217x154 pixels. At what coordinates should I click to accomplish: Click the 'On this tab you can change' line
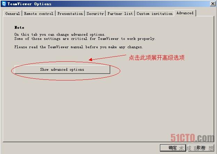click(60, 34)
